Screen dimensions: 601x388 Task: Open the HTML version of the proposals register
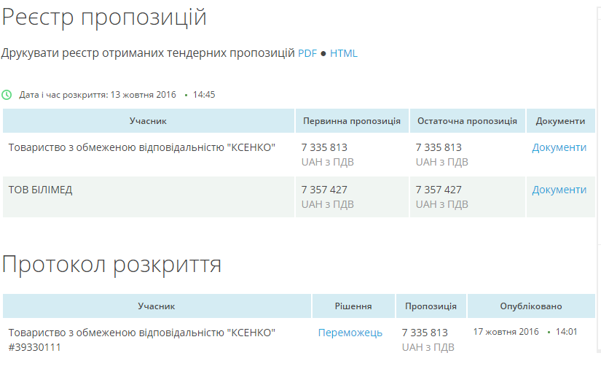[344, 53]
